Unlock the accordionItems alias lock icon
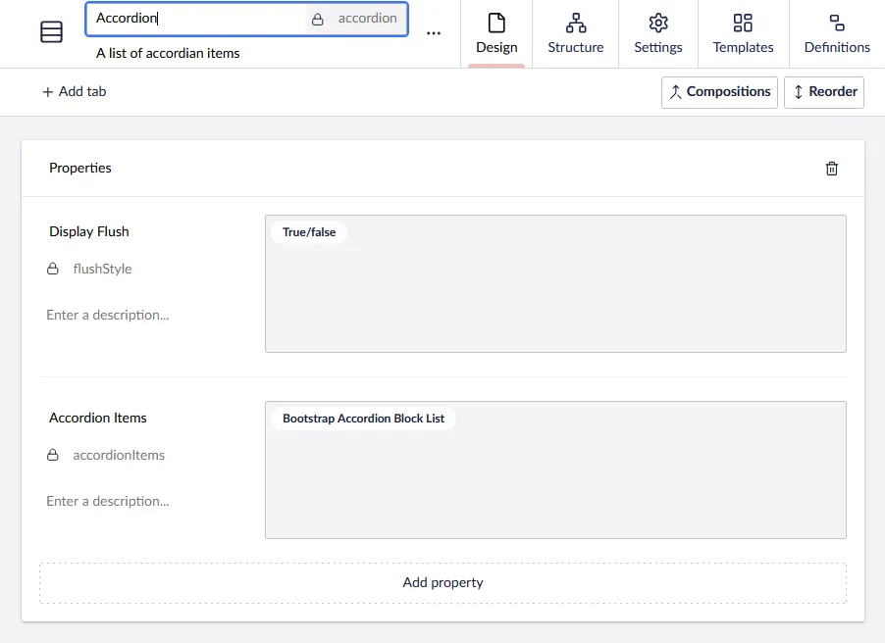Screen dimensions: 885x643 pyautogui.click(x=53, y=455)
